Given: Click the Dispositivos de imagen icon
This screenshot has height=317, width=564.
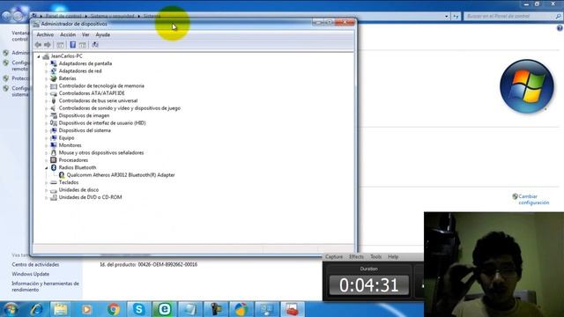Looking at the screenshot, I should click(x=54, y=115).
